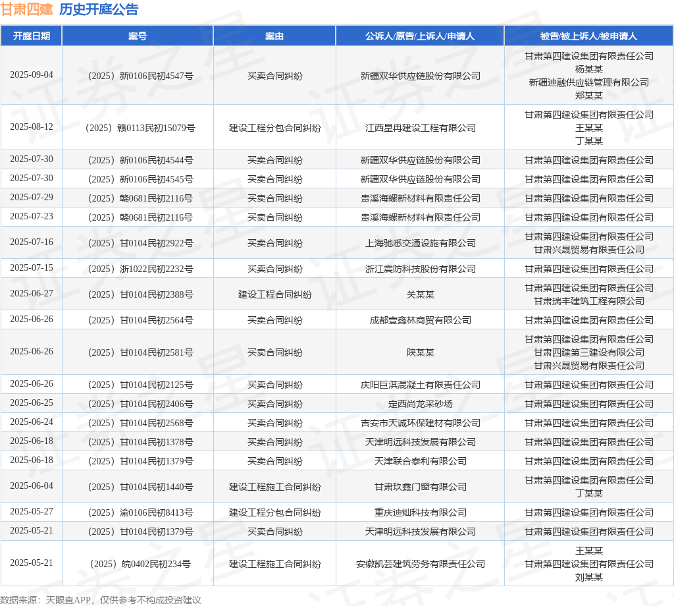Select plaintiff 重庆迪灿科技有限公司
Screen dimensions: 674x606
tap(421, 512)
